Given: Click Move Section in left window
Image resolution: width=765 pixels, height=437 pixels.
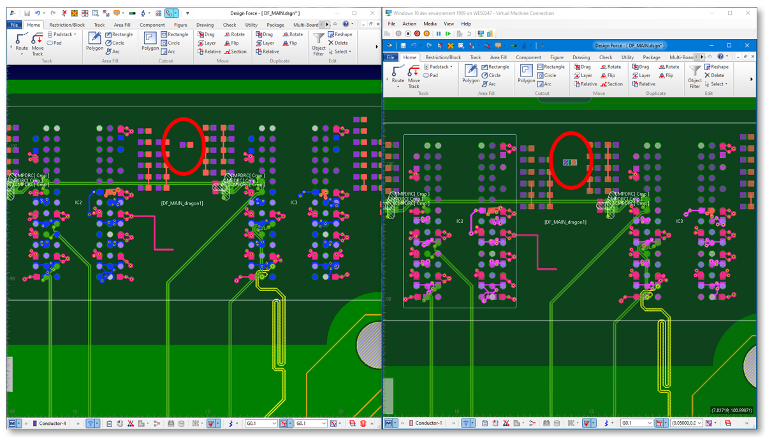Looking at the screenshot, I should click(x=235, y=52).
